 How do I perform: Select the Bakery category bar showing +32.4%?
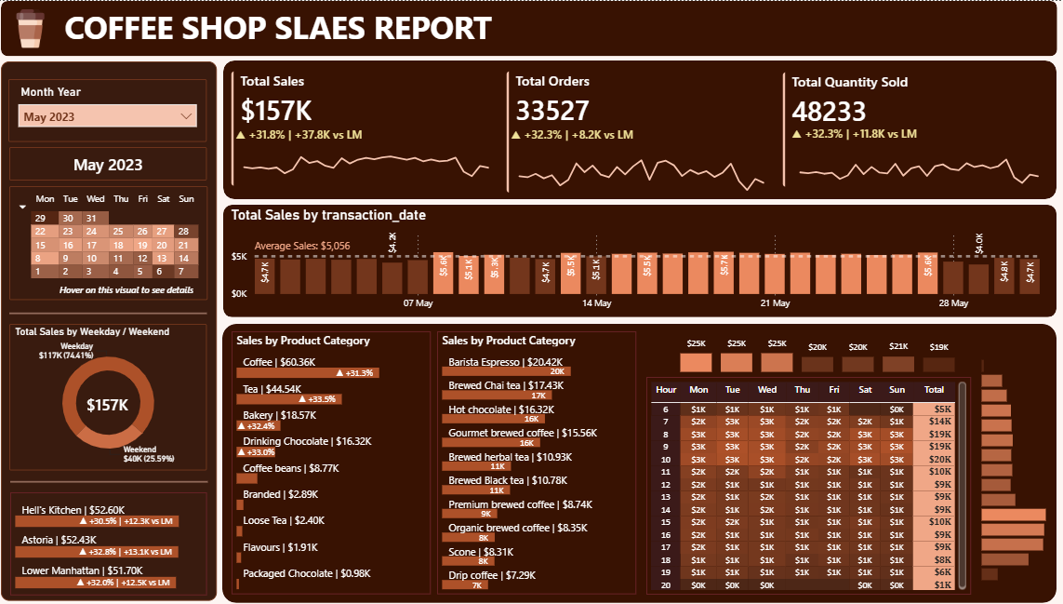(259, 426)
